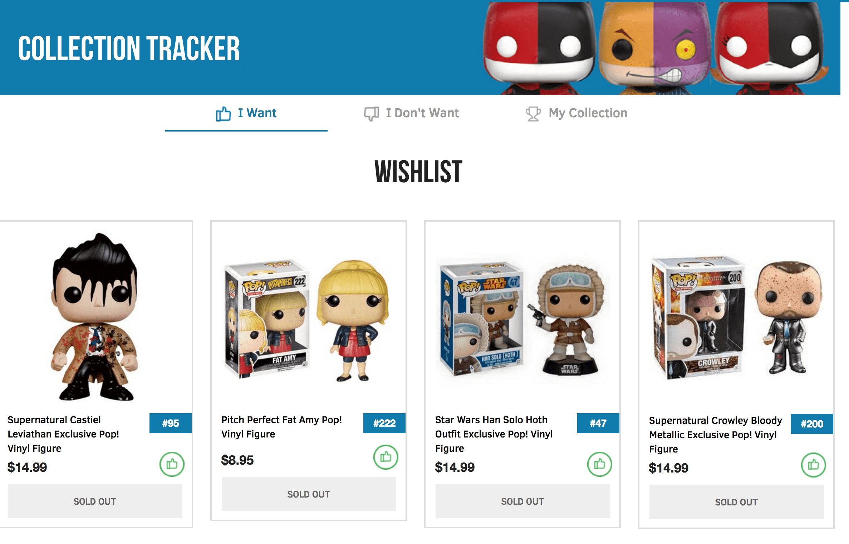849x544 pixels.
Task: Click the Castiel Leviathan figure product image
Action: 95,317
